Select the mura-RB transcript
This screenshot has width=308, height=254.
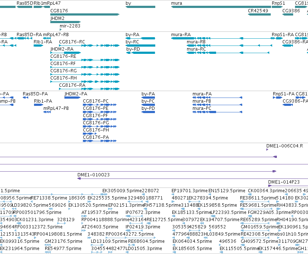[229, 46]
